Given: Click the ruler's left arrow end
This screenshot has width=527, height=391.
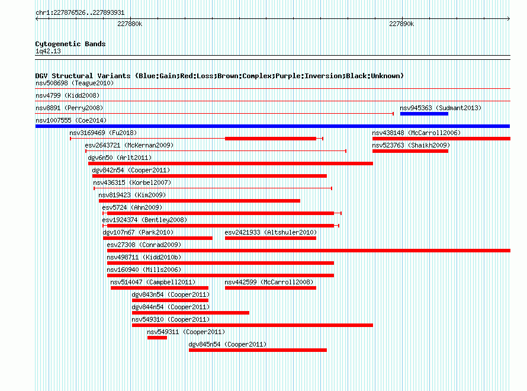Looking at the screenshot, I should tap(37, 19).
